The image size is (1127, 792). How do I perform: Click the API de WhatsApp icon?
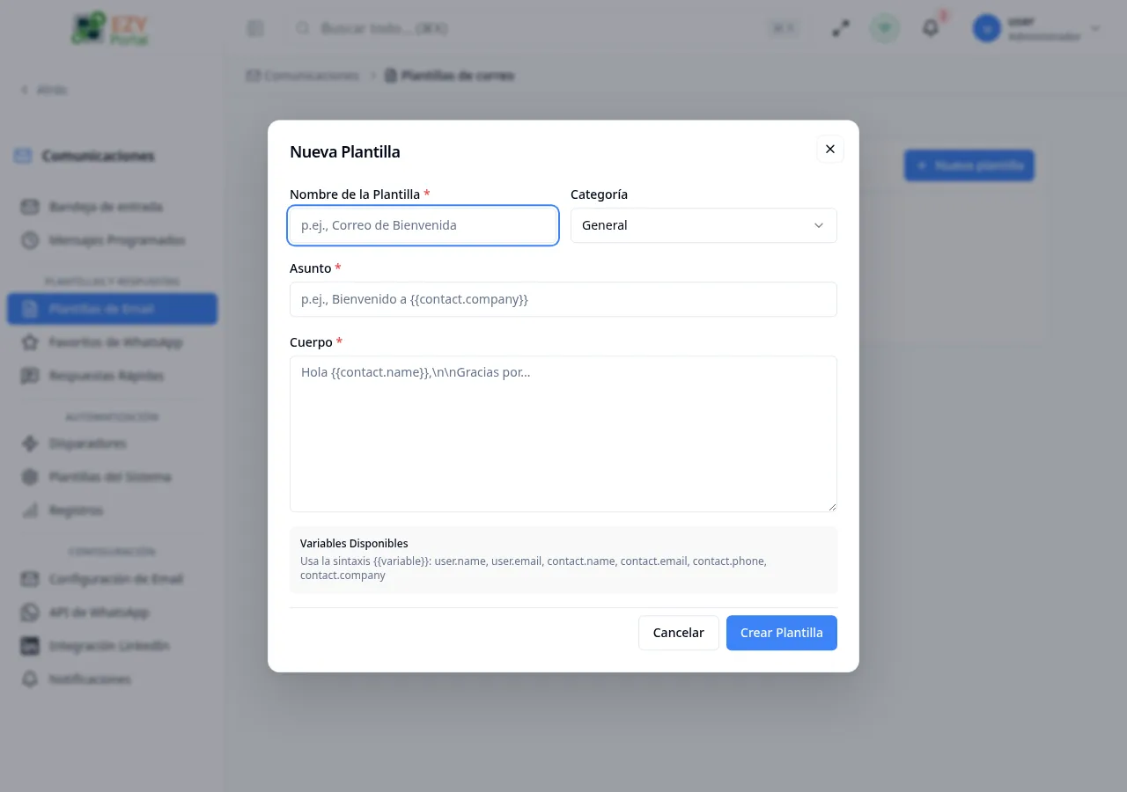pyautogui.click(x=30, y=612)
